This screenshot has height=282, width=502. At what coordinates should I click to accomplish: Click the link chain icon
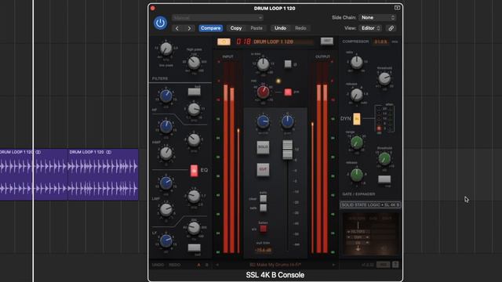tap(391, 28)
